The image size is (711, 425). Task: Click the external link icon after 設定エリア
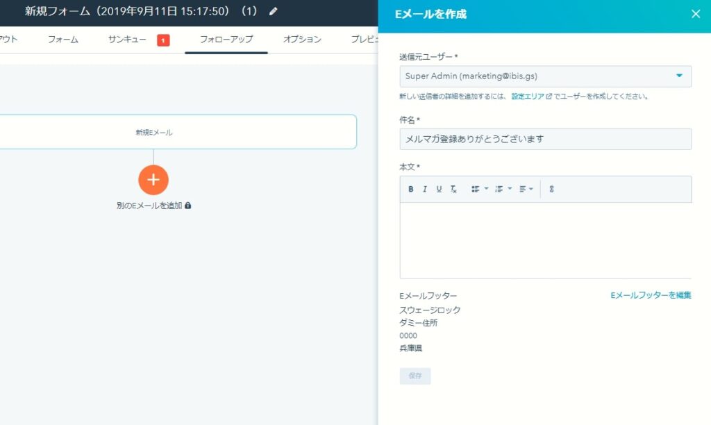(x=549, y=96)
